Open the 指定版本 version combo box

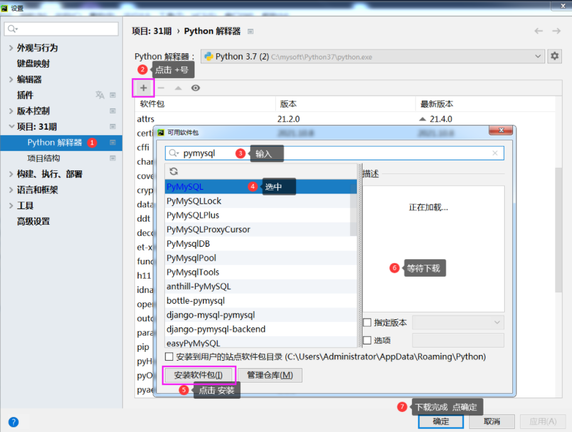tap(458, 322)
